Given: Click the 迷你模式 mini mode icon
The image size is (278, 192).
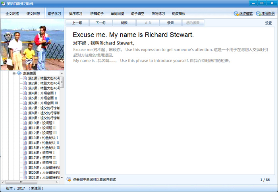Looking at the screenshot, I should (x=236, y=14).
